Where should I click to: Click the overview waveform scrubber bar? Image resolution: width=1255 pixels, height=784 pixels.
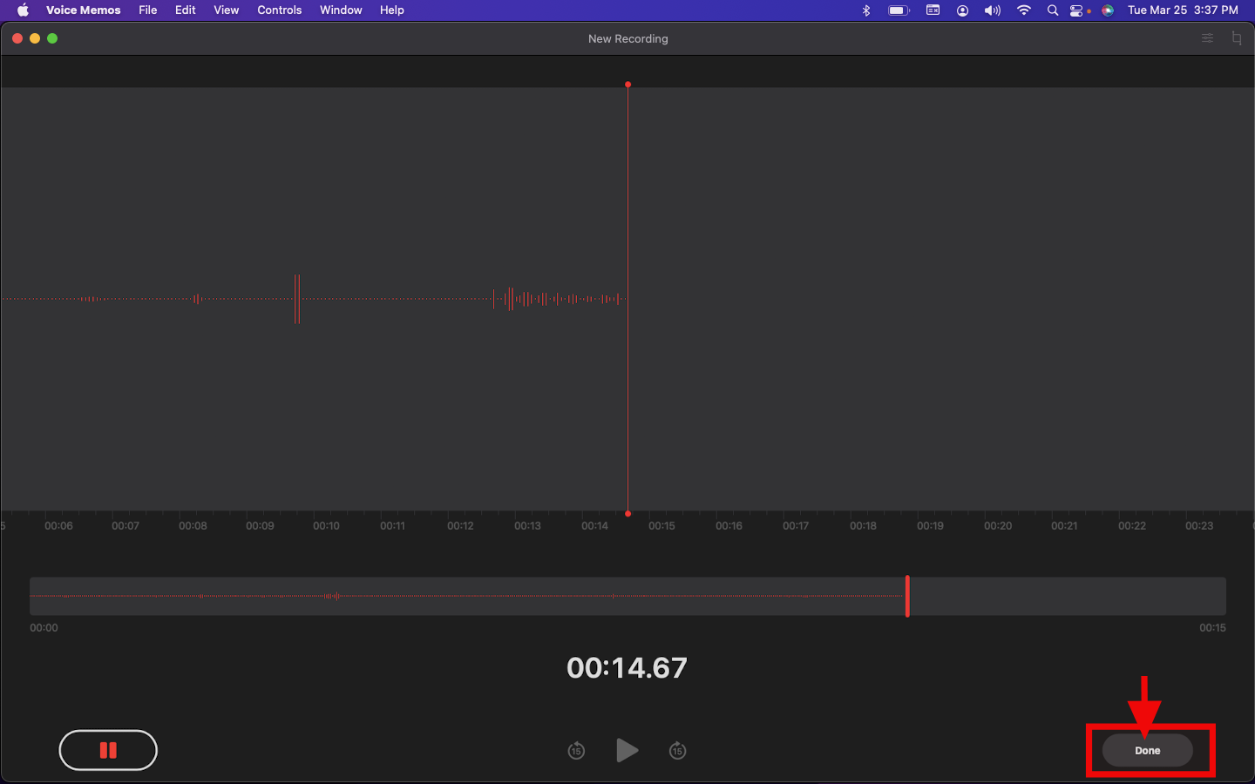(x=627, y=596)
